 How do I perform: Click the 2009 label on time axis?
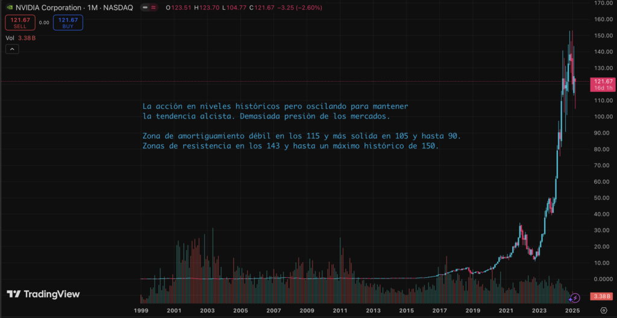click(x=307, y=310)
